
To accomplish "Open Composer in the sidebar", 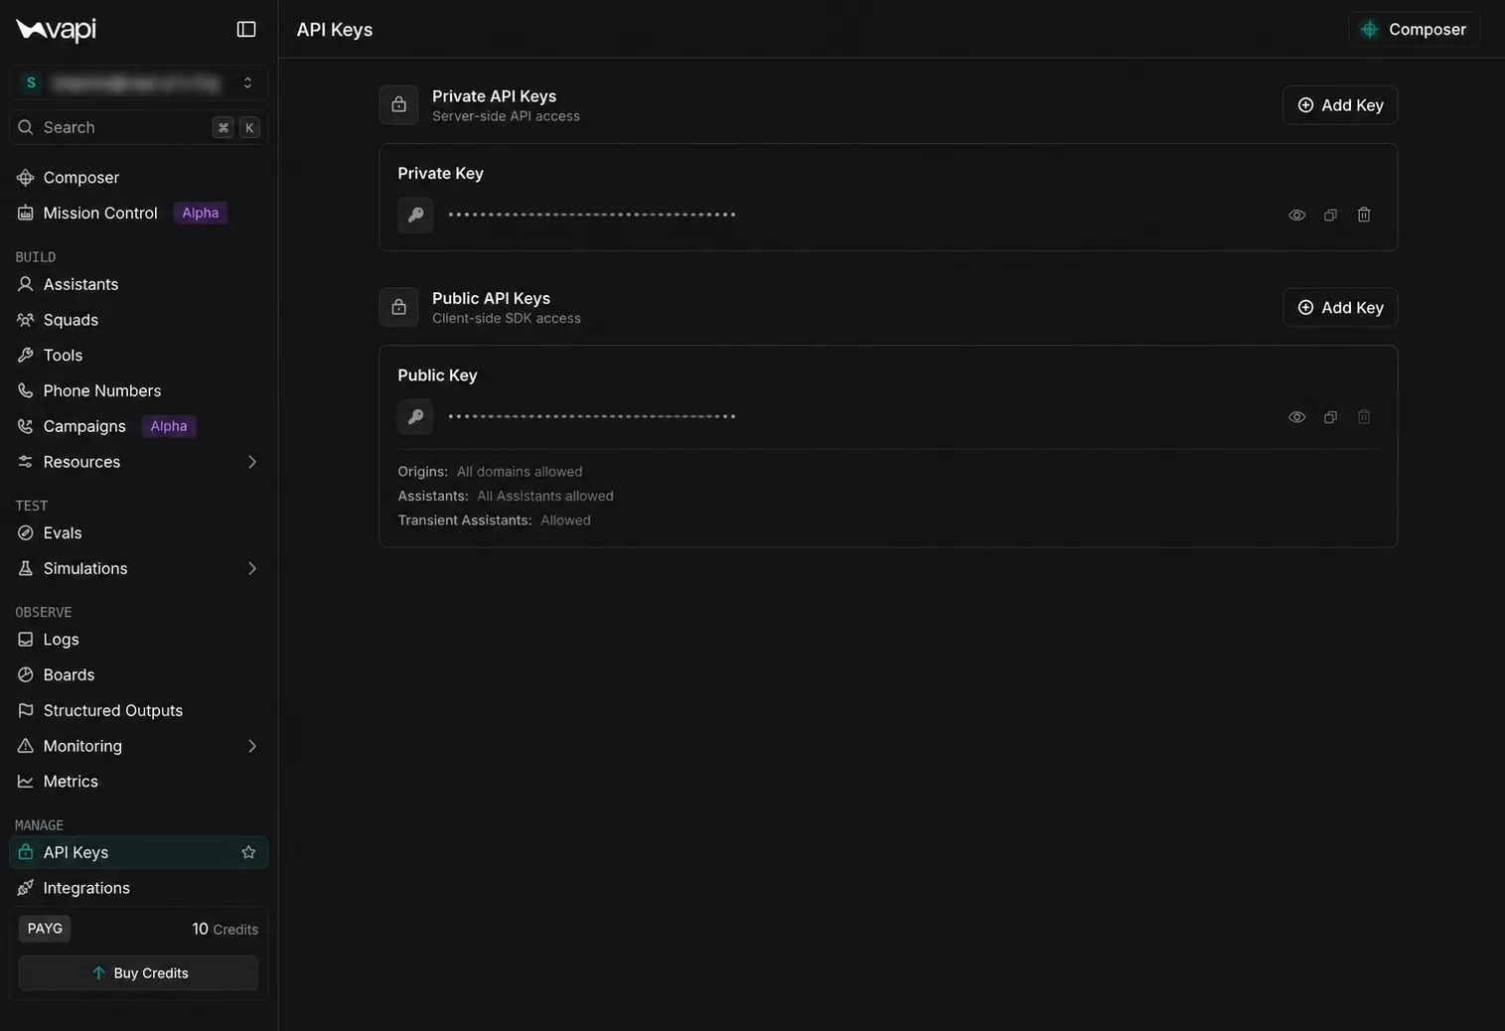I will pos(139,178).
